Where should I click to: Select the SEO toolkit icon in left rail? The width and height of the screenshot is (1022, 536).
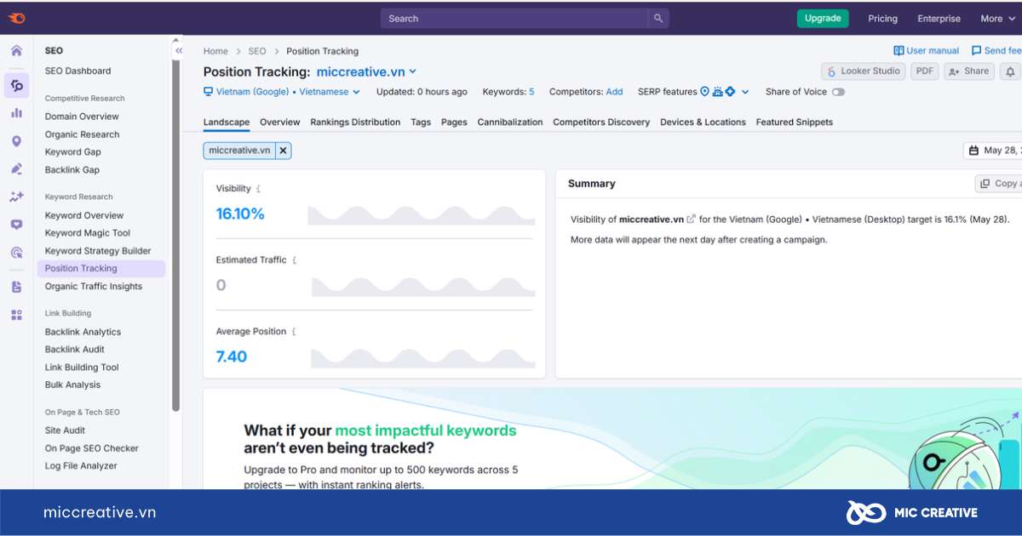[16, 85]
